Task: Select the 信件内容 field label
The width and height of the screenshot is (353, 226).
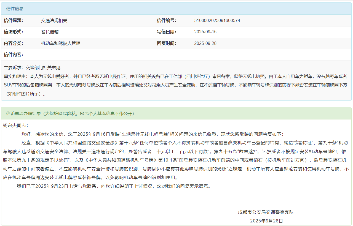Action: [x=14, y=55]
